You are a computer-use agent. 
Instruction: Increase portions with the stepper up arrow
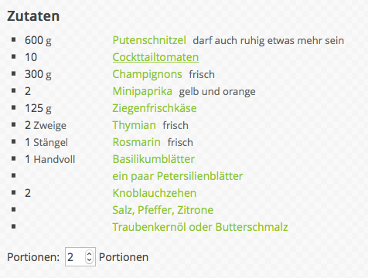89,254
